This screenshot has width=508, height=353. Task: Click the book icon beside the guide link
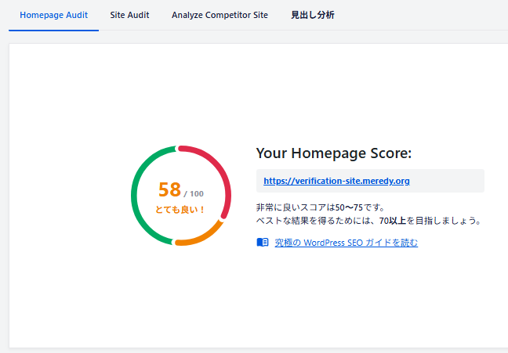[x=263, y=243]
